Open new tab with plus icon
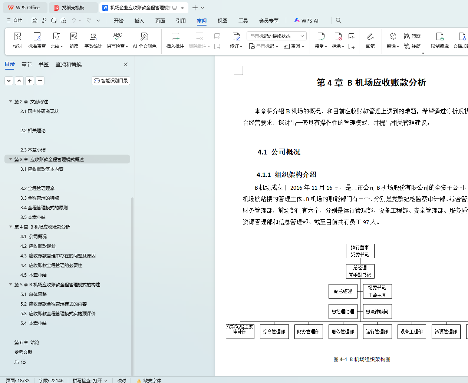This screenshot has height=383, width=468. 195,7
